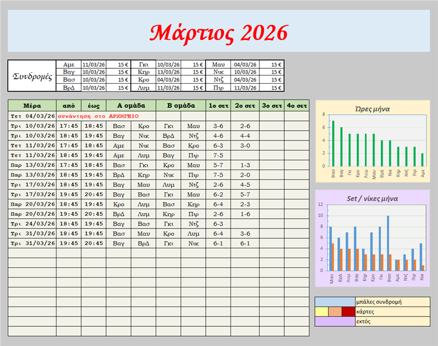438x346 pixels.
Task: Click the "Β ομάδα" column header
Action: click(x=181, y=105)
